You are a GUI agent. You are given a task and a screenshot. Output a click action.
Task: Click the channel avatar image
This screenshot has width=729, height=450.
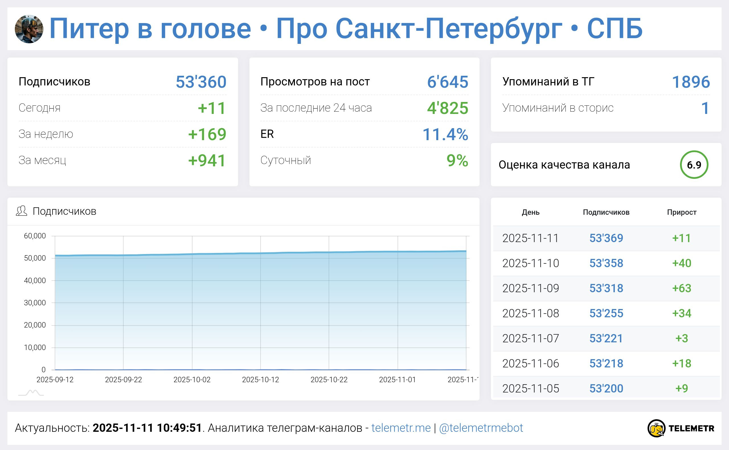(x=29, y=29)
